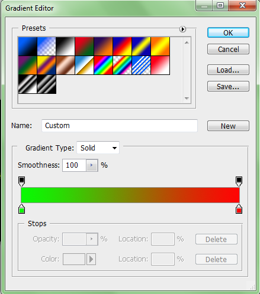Minimize the Gradient Editor window
Screen dimensions: 260x294
(x=204, y=5)
